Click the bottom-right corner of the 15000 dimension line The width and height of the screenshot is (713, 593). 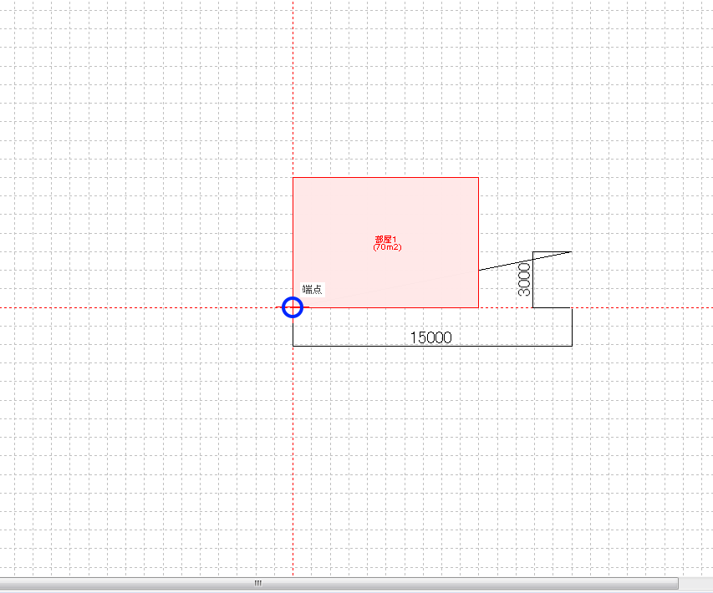(571, 345)
